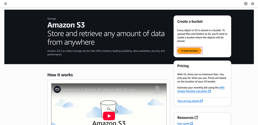Click the external link icon beside Resources
This screenshot has width=258, height=125.
196,117
